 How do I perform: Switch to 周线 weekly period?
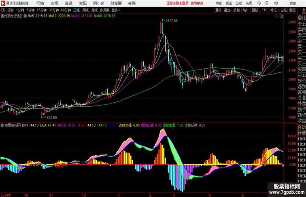(85, 10)
